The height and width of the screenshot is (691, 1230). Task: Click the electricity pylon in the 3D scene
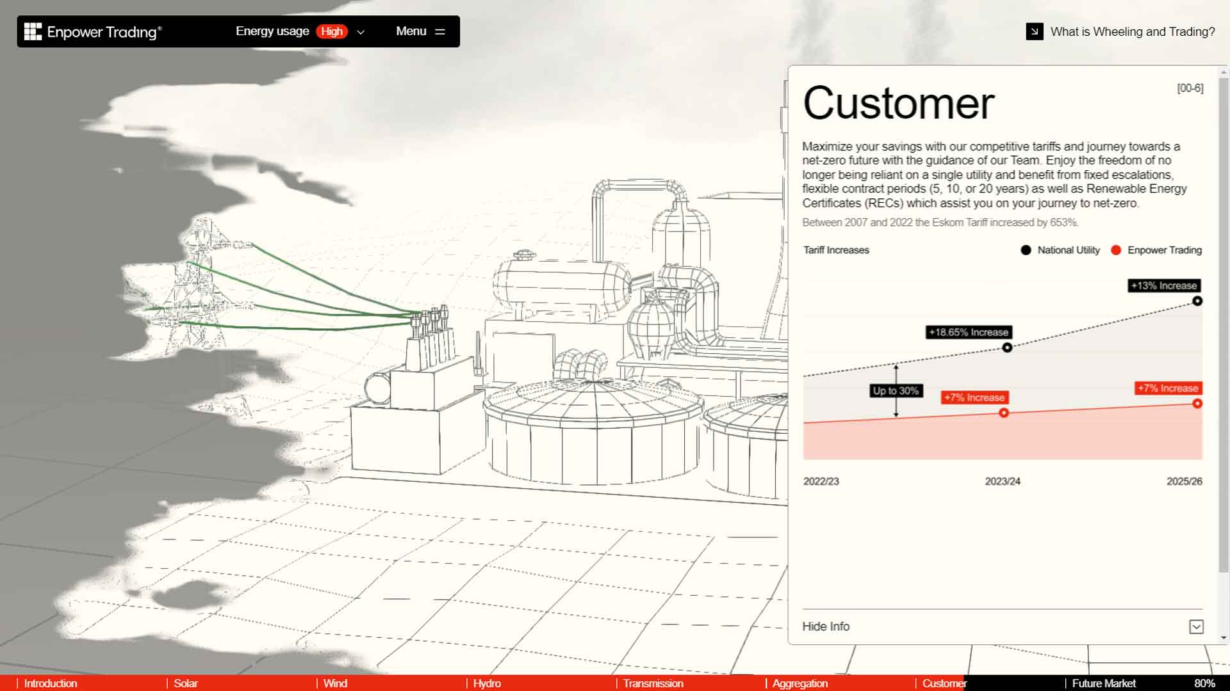coord(199,285)
